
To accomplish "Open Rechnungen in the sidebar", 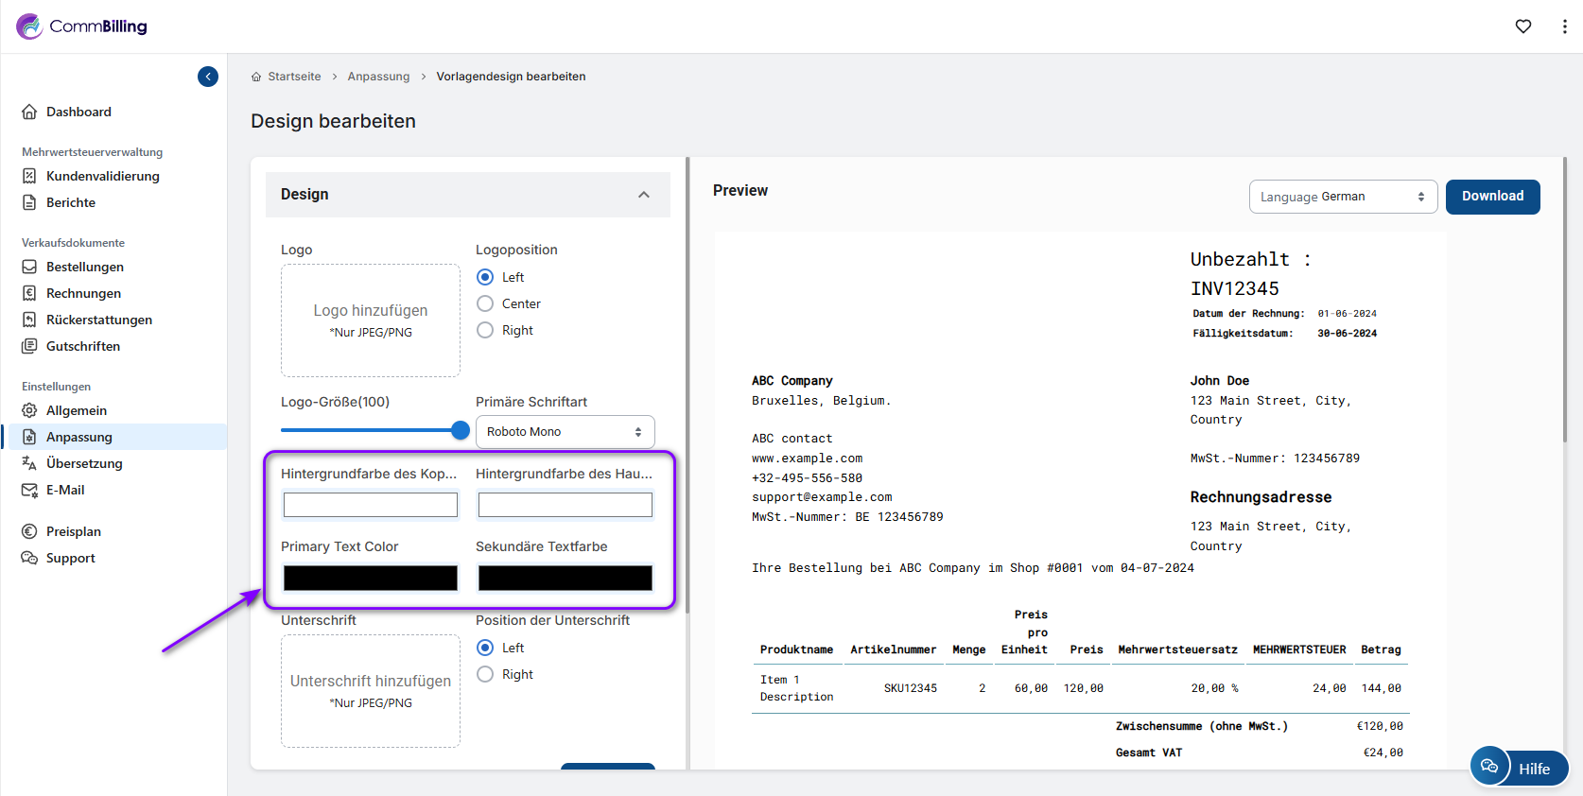I will pyautogui.click(x=83, y=293).
